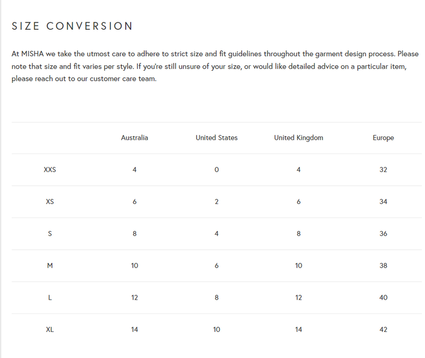The width and height of the screenshot is (425, 358).
Task: Click the Europe column header
Action: (383, 138)
